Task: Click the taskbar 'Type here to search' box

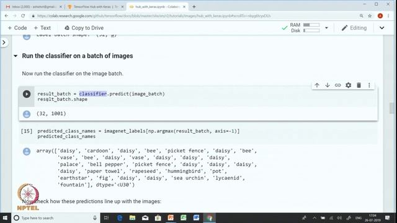Action: pos(55,217)
